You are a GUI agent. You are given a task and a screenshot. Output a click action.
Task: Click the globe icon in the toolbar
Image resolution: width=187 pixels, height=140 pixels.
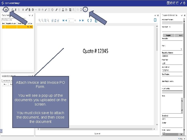click(33, 10)
